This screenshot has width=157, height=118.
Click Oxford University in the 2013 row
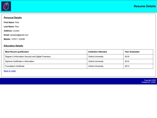[x=105, y=66]
